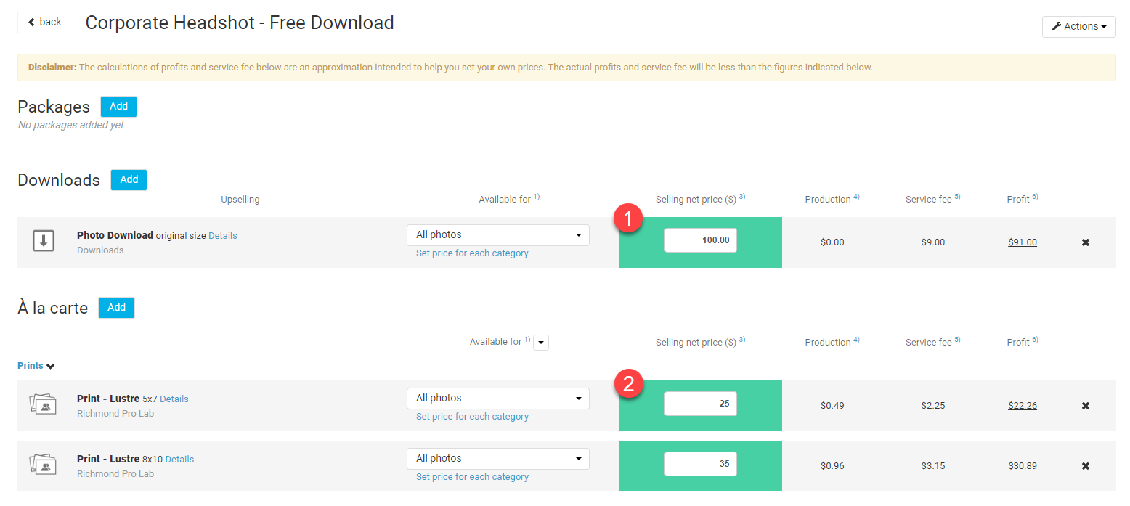Image resolution: width=1130 pixels, height=506 pixels.
Task: Click Photo Download service fee $9.00
Action: [933, 242]
